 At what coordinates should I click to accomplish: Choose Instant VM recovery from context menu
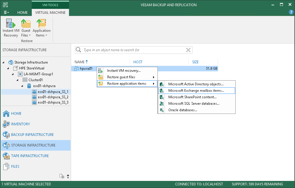[127, 71]
